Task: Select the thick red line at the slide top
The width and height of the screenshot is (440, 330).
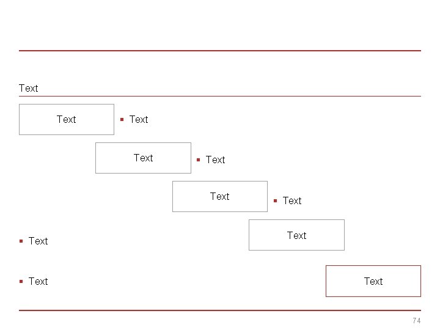Action: pos(220,51)
